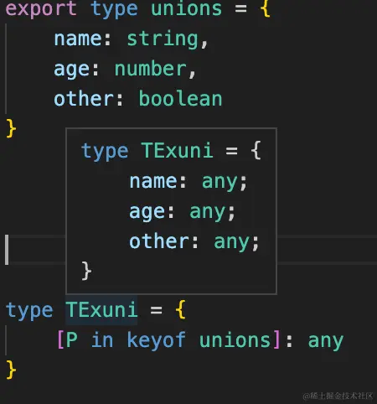
Task: Click the other property in the unions type
Action: point(84,99)
